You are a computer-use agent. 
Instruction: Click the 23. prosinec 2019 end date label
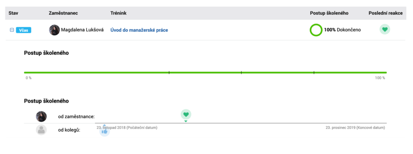coord(355,128)
